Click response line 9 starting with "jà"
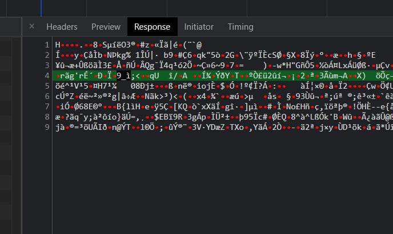The height and width of the screenshot is (234, 393). point(224,127)
